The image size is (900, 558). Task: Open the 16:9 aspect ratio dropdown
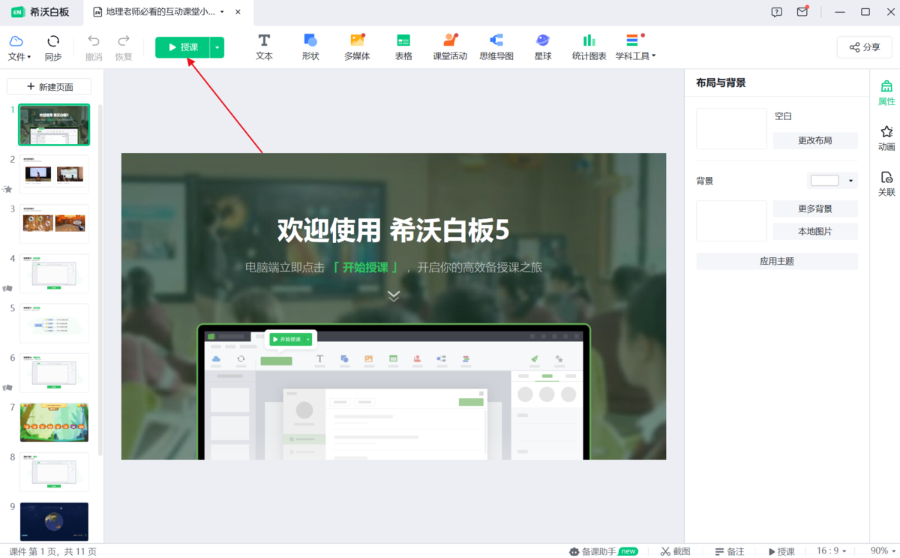click(x=832, y=551)
